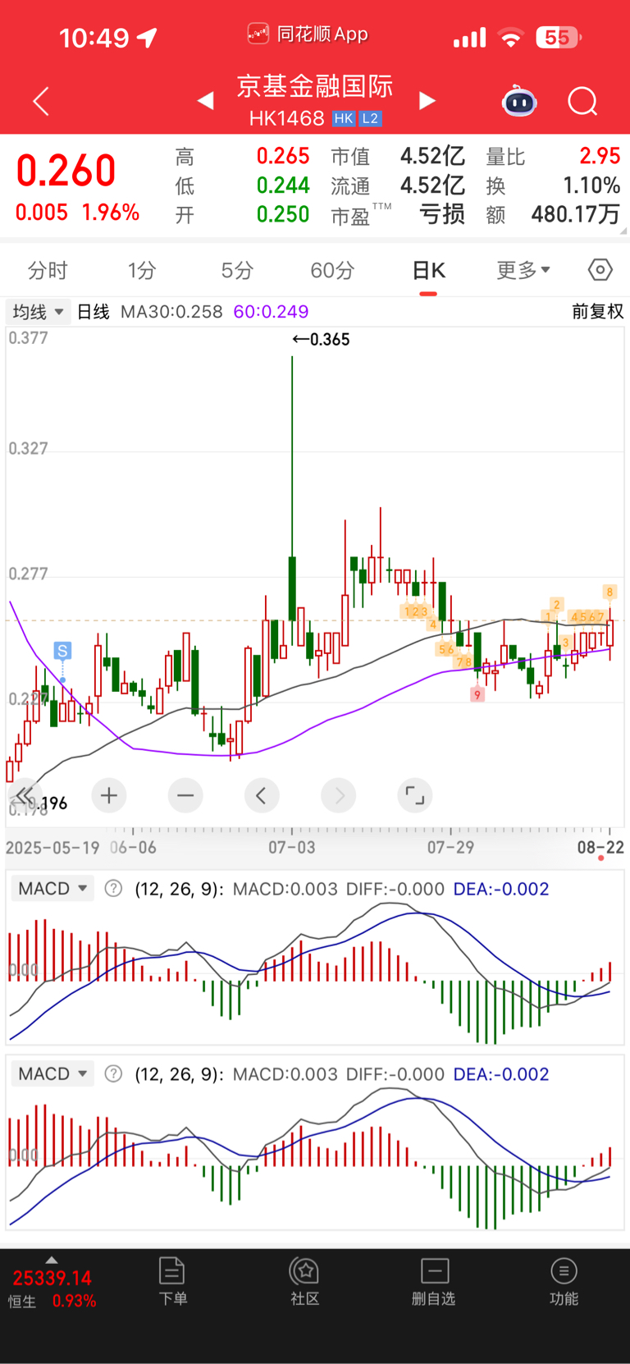Change 前复权 adjustment mode
The height and width of the screenshot is (1364, 630).
coord(598,312)
